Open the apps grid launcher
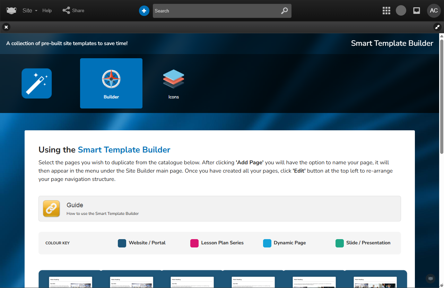This screenshot has height=288, width=444. [386, 11]
